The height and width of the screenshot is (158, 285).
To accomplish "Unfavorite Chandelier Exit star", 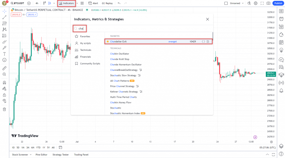I will pos(108,42).
